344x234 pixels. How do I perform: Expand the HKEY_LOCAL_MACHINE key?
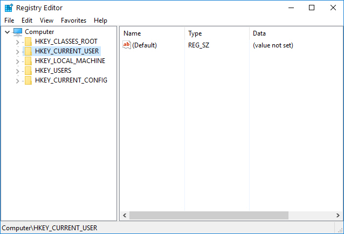[18, 61]
